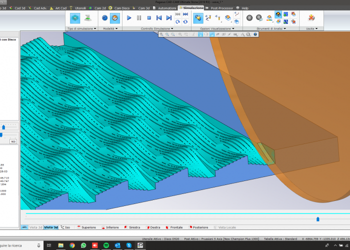Open the Cam 3d ribbon tab

coord(141,8)
